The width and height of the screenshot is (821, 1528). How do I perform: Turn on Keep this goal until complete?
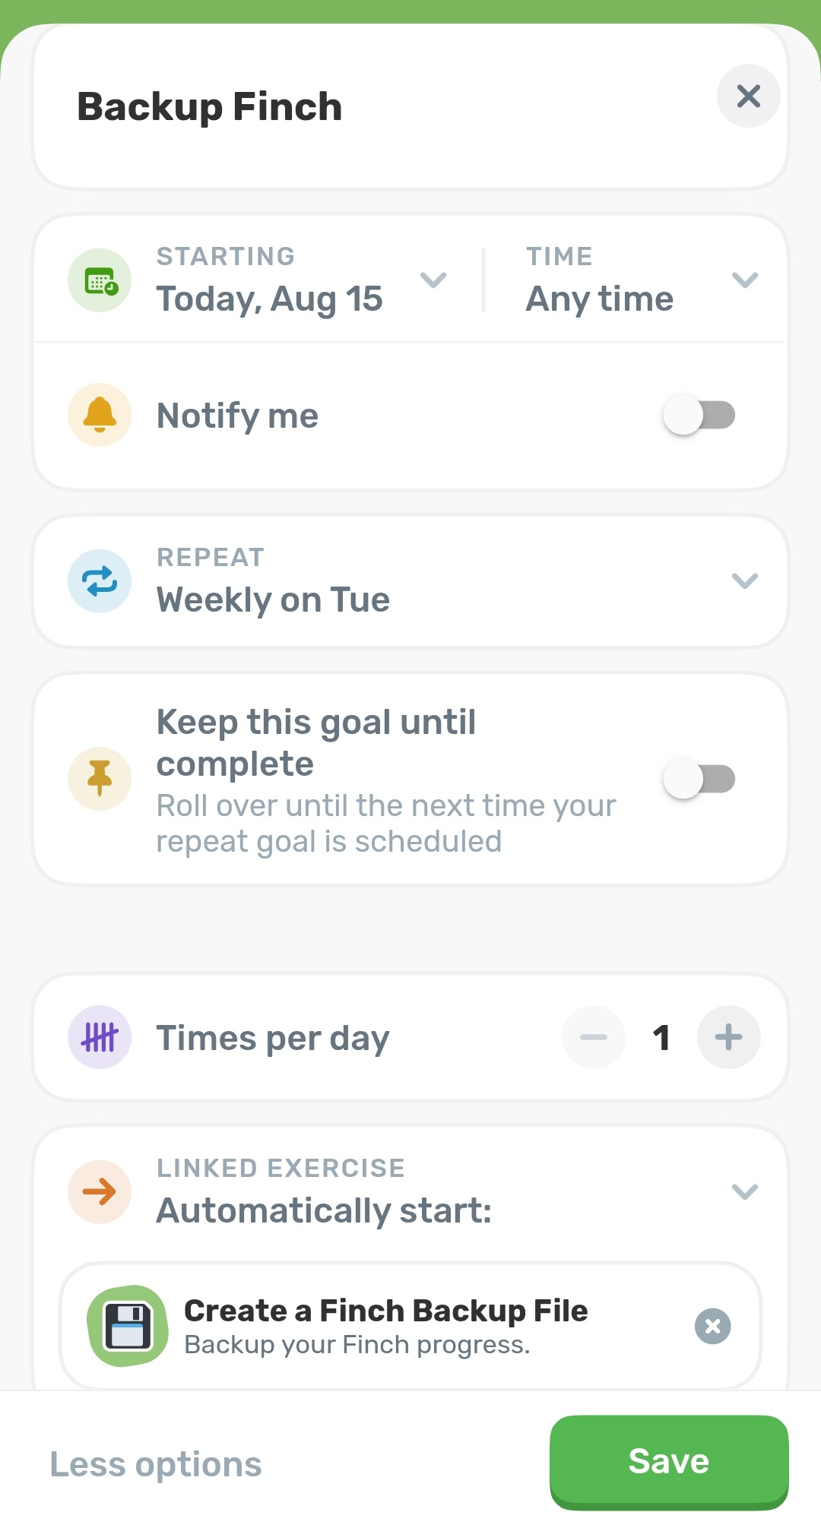699,779
